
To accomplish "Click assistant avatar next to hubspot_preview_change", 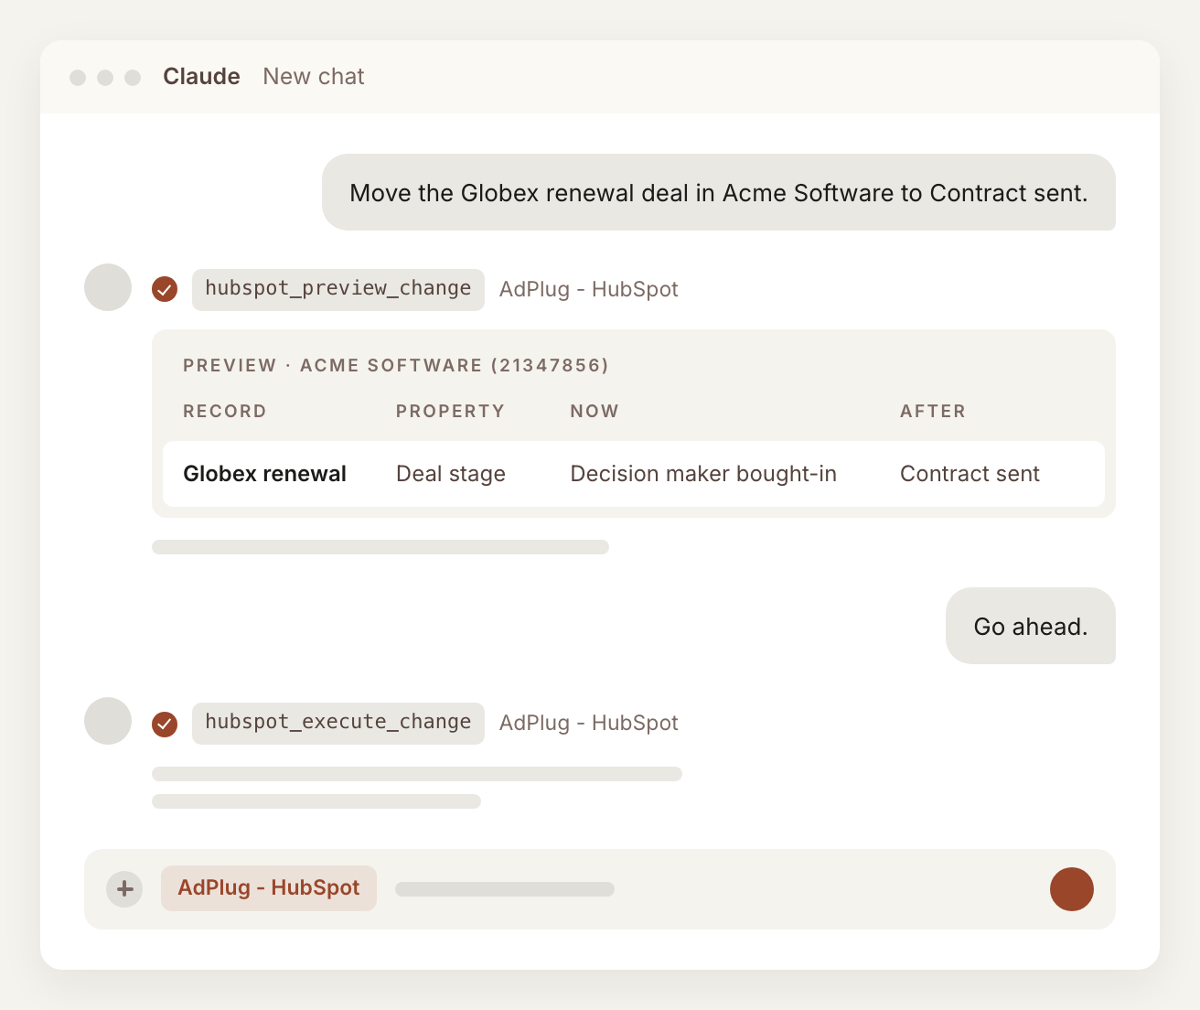I will (x=108, y=287).
